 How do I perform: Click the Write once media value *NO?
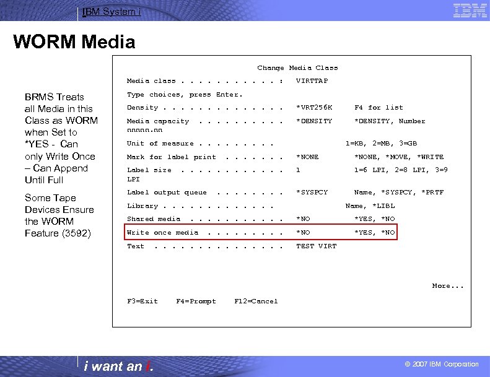coord(303,233)
